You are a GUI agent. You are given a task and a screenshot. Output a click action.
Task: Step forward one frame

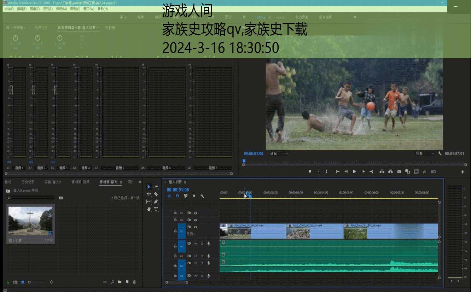(x=363, y=171)
